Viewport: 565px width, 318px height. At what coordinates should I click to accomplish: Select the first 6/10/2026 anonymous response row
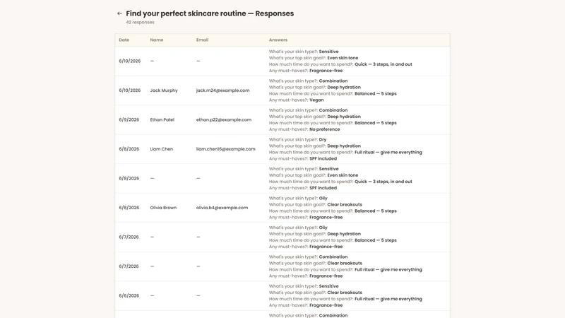[282, 61]
